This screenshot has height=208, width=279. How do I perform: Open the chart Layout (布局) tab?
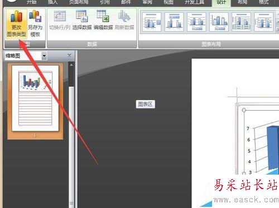click(x=242, y=2)
